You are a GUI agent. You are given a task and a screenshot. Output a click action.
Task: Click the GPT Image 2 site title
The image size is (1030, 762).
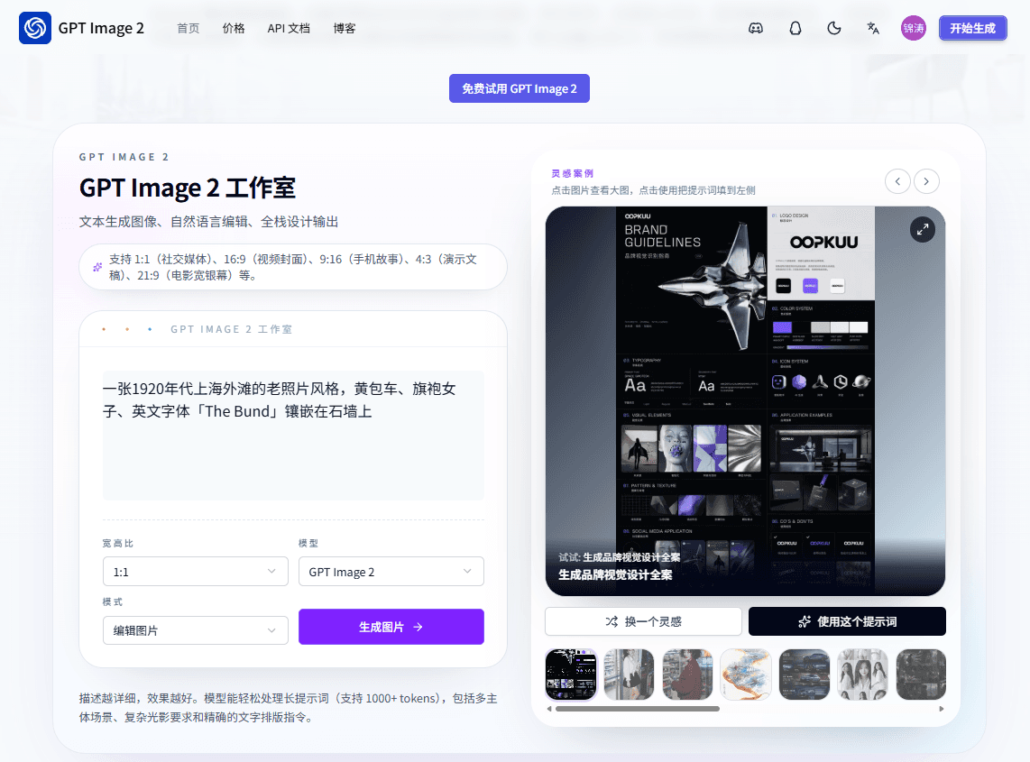(x=100, y=28)
